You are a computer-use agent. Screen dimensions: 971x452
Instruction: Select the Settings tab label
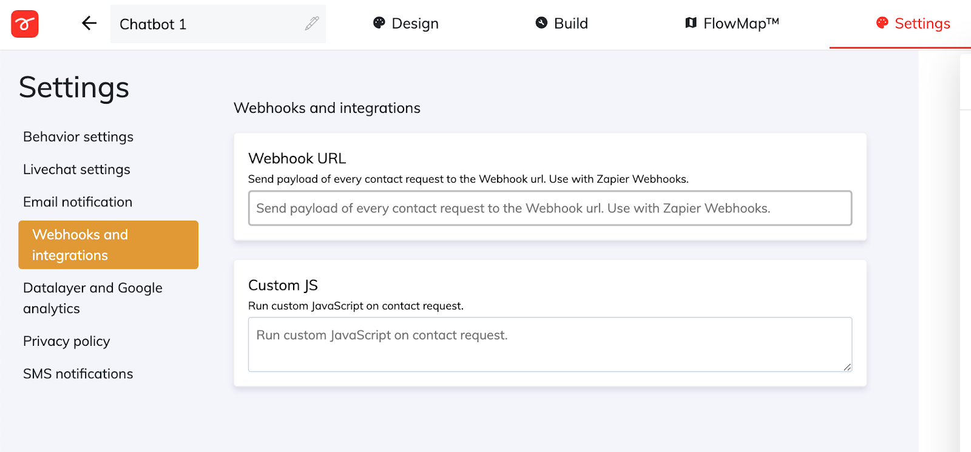(x=922, y=24)
